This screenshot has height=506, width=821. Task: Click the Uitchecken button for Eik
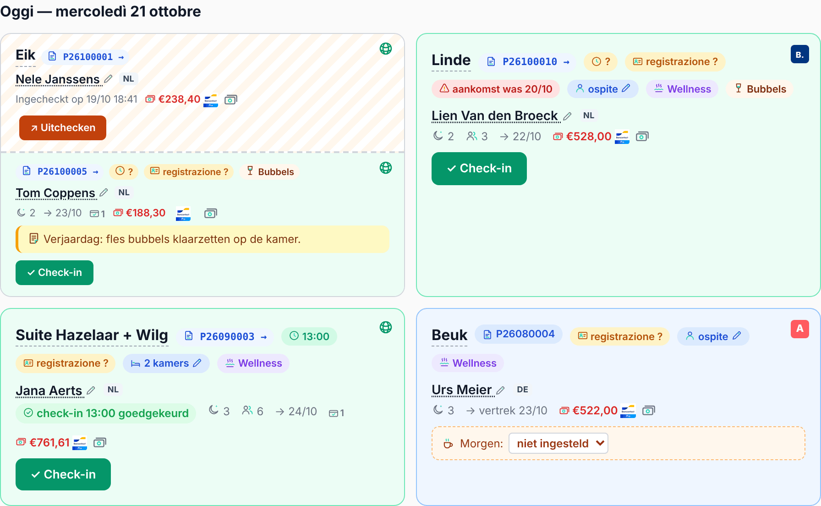pos(63,128)
